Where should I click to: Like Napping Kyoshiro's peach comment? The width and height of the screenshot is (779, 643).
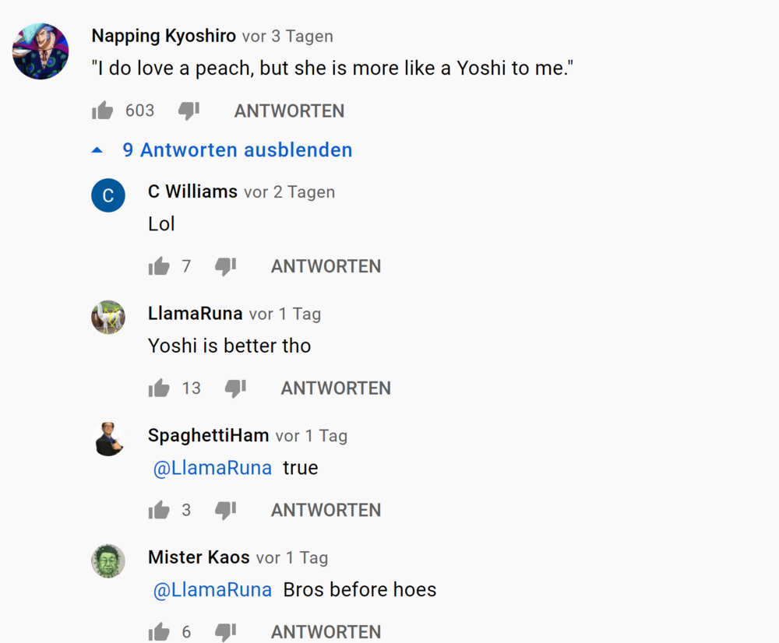click(x=103, y=111)
